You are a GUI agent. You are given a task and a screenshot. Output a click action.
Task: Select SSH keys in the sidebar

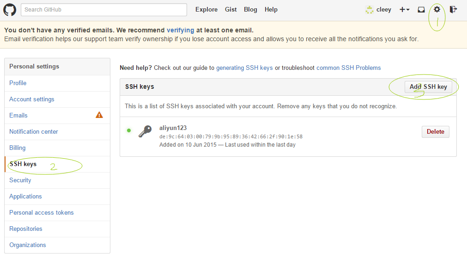click(x=57, y=164)
